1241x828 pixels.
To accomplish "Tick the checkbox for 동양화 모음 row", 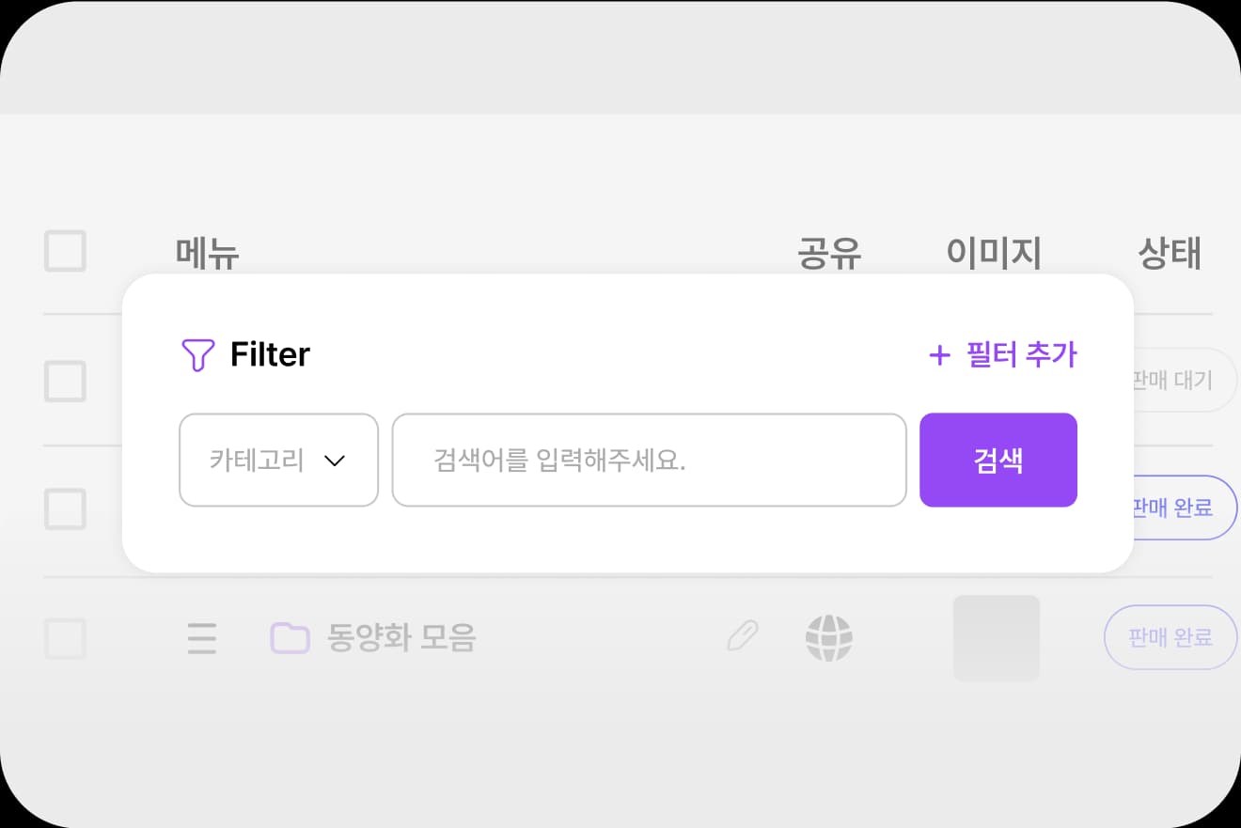I will (66, 638).
